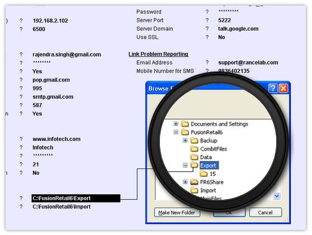The height and width of the screenshot is (235, 312).
Task: Click the 6500 port value
Action: [39, 29]
